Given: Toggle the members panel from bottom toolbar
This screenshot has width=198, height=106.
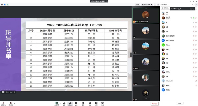Looking at the screenshot, I should click(x=70, y=103).
